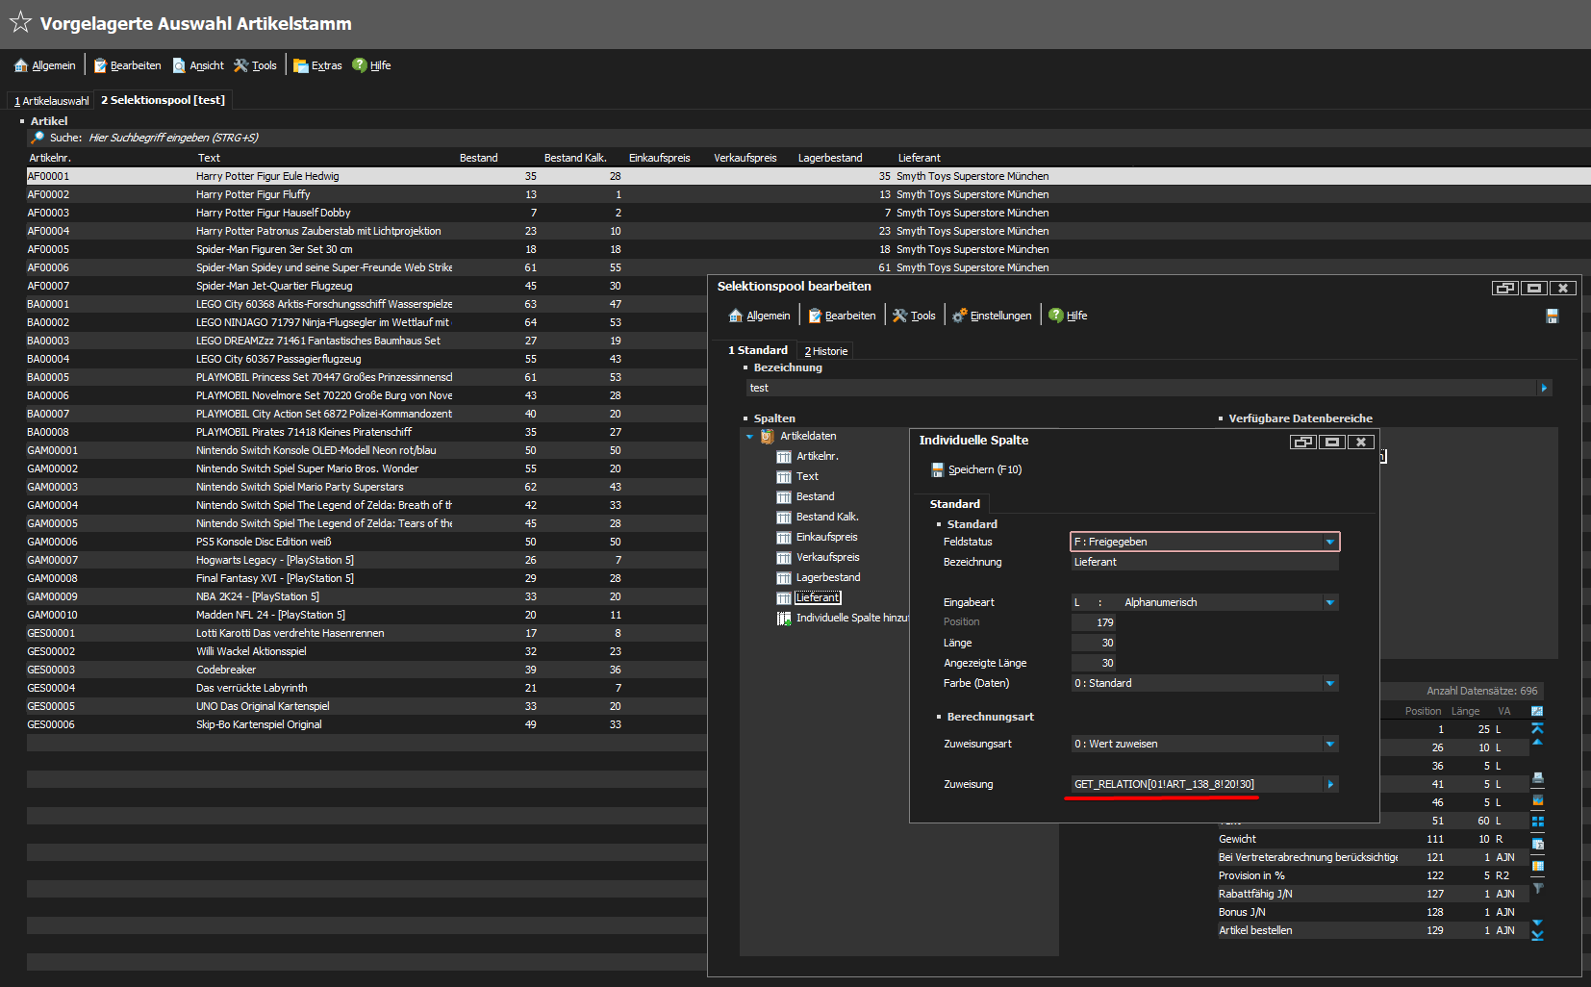
Task: Click the filter funnel icon
Action: click(1537, 888)
